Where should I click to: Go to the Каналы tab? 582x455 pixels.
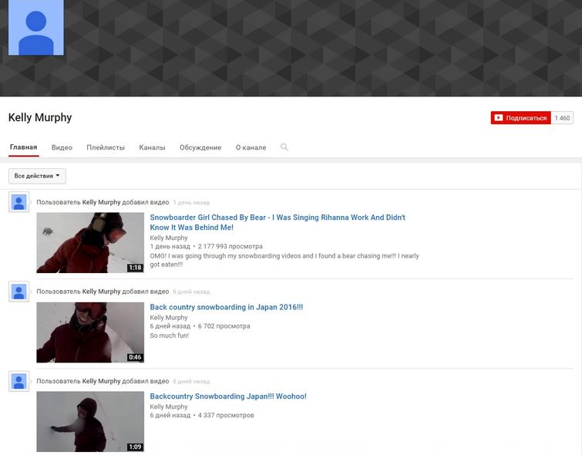[152, 147]
